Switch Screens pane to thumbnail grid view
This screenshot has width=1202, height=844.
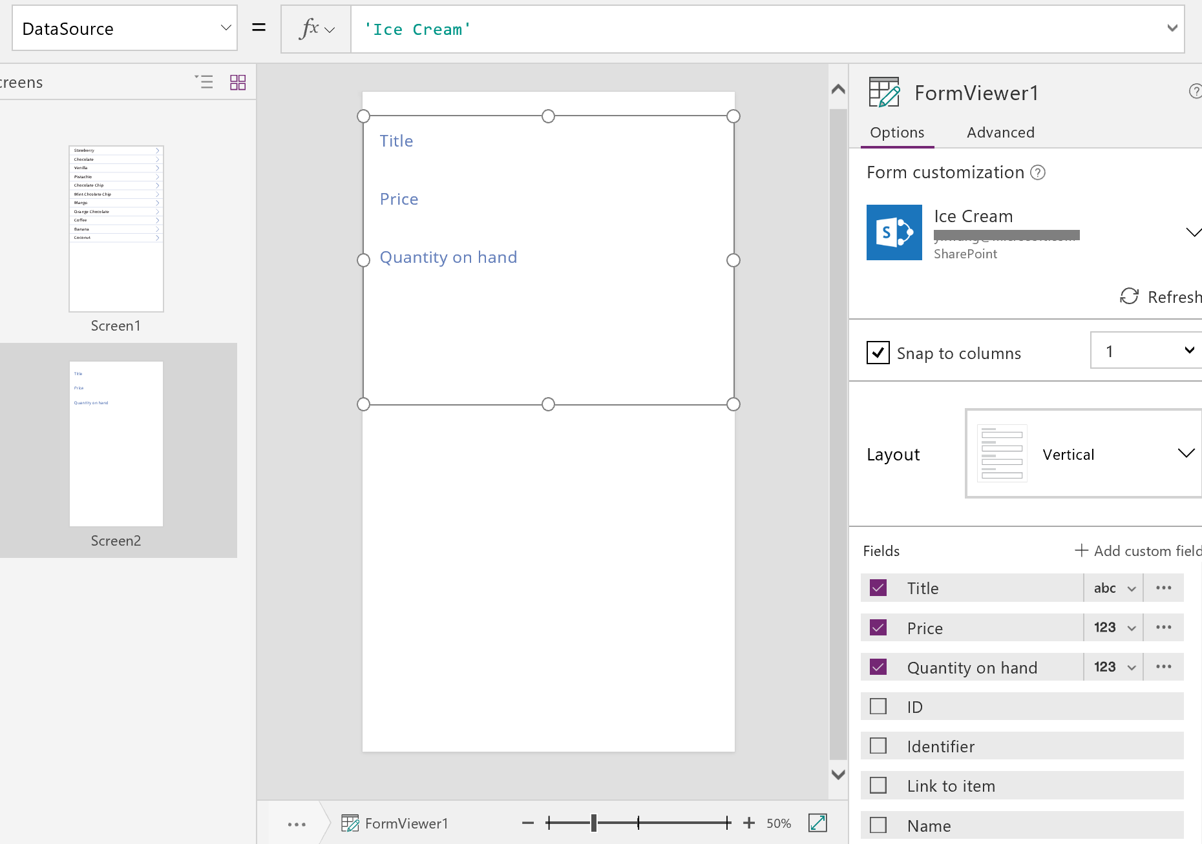coord(238,82)
